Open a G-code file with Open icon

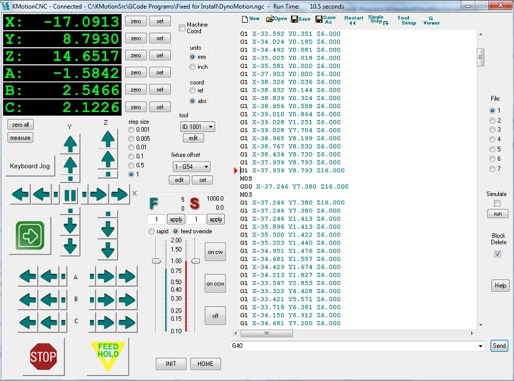[x=276, y=19]
